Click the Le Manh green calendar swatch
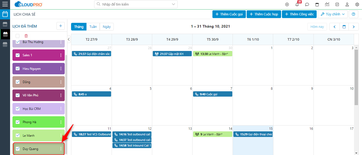This screenshot has width=362, height=155. tap(38, 135)
